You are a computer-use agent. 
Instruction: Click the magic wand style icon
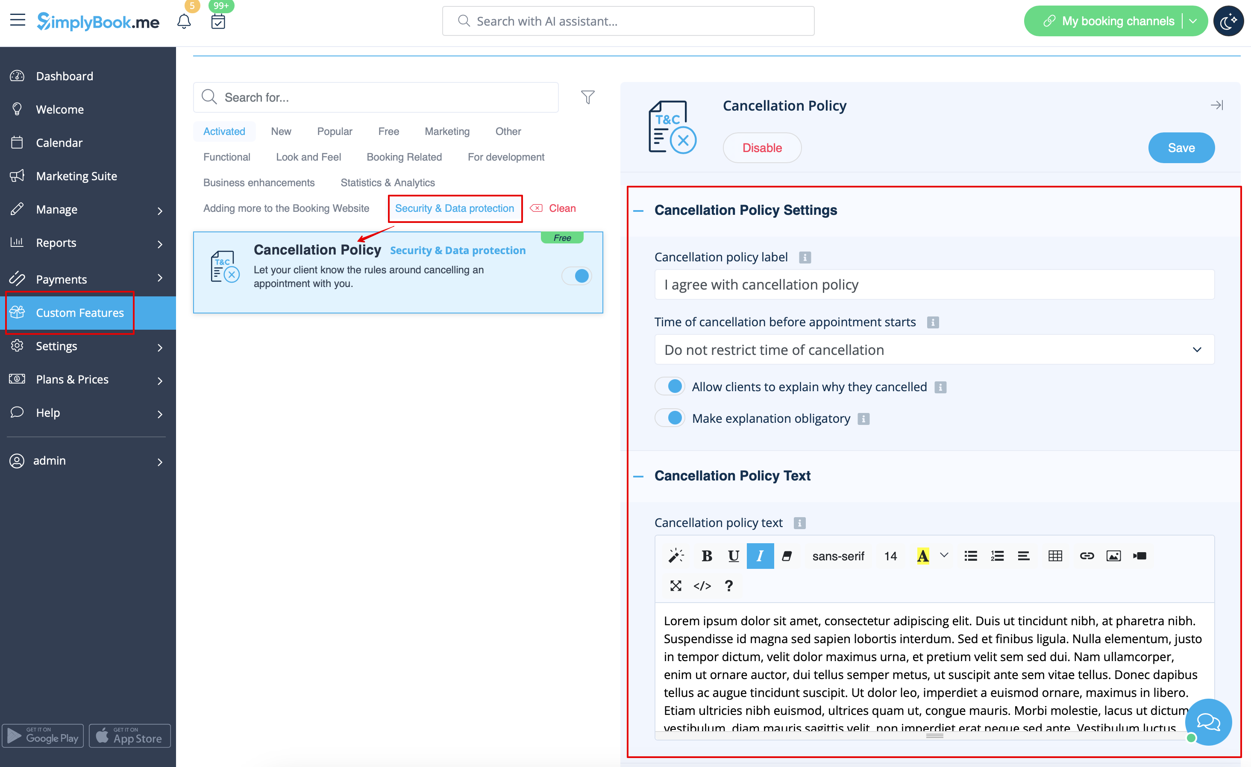point(676,556)
